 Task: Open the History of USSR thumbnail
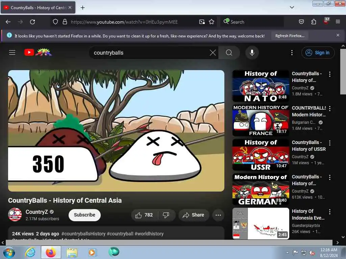(x=261, y=154)
